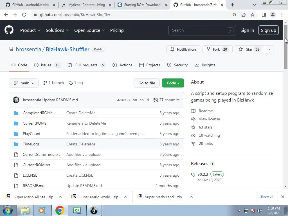Show hidden tray icons arrow
The image size is (288, 216).
point(239,211)
